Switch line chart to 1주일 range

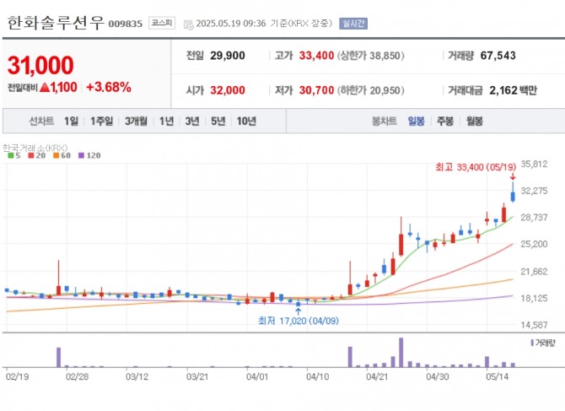(x=101, y=122)
